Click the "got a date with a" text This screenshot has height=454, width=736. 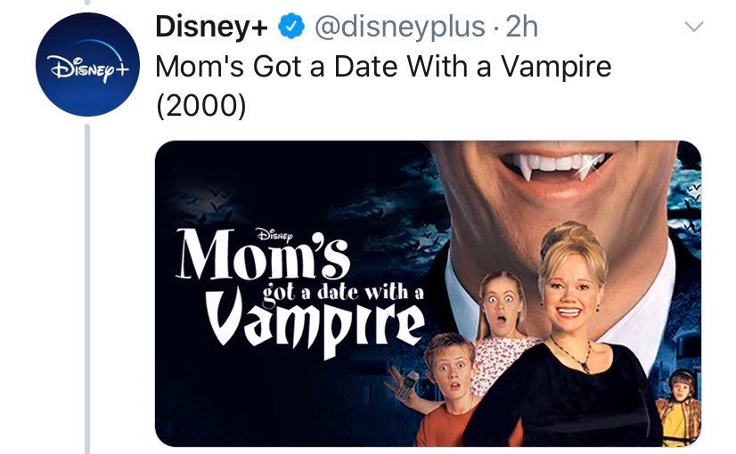343,292
